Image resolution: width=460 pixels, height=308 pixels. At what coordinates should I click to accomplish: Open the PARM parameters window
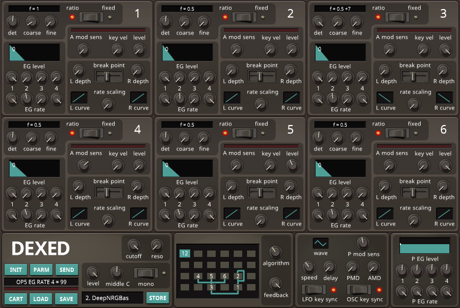pyautogui.click(x=41, y=270)
